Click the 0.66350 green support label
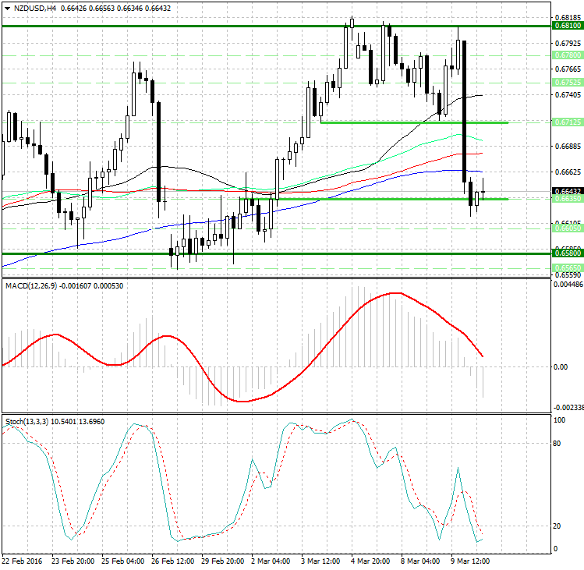The height and width of the screenshot is (570, 584). point(567,200)
